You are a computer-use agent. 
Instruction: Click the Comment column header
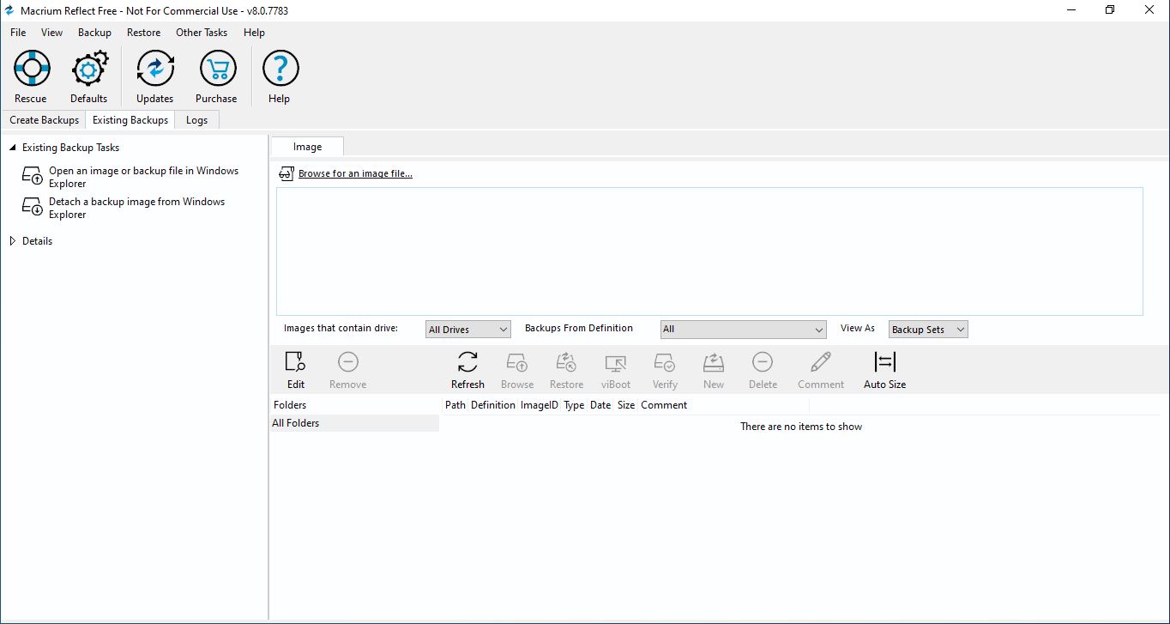tap(664, 405)
